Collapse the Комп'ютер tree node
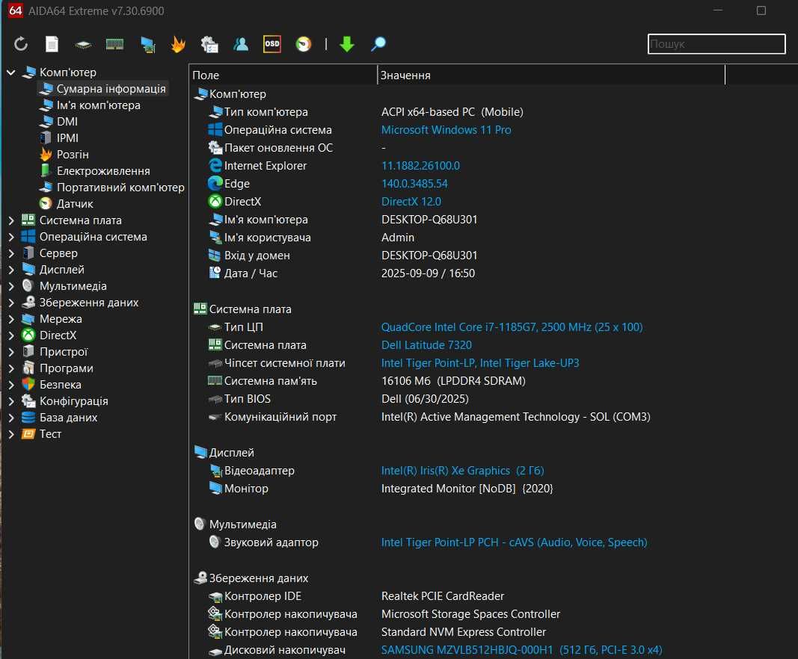The height and width of the screenshot is (659, 798). (x=10, y=72)
